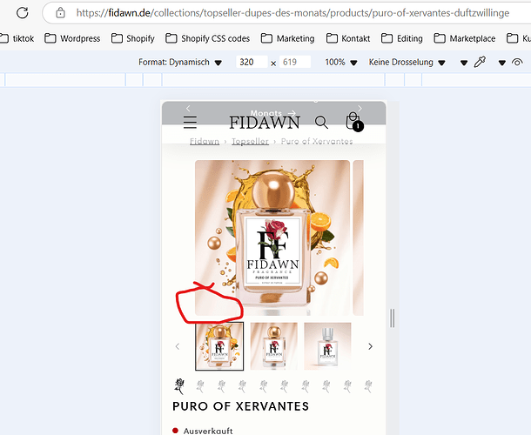Click Puro of Xervantes breadcrumb text

317,142
